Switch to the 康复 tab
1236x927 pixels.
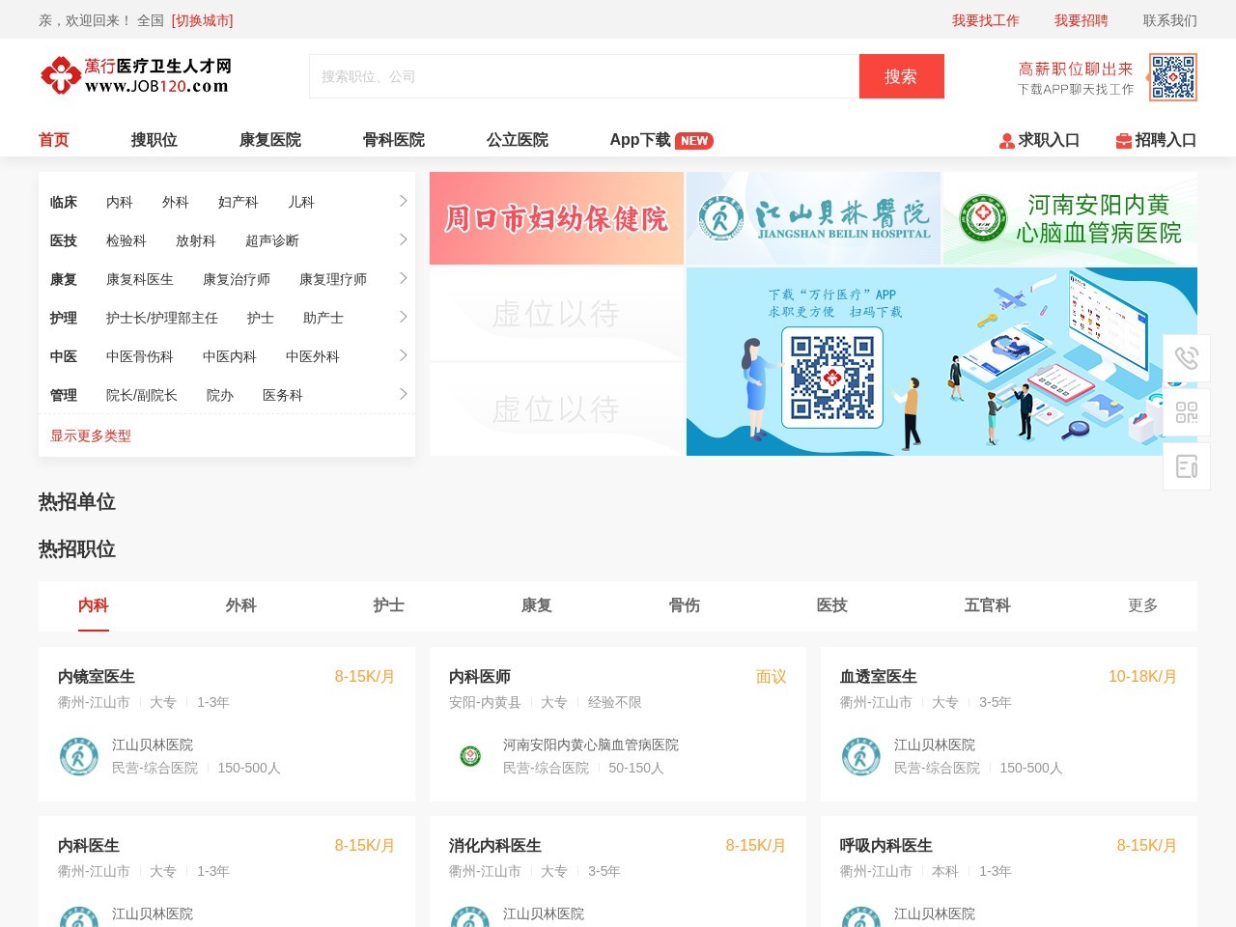pos(537,605)
